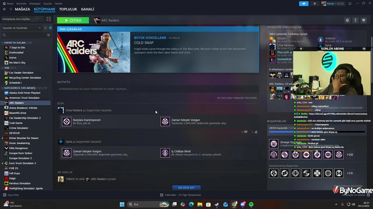Open Steam taskbar icon
Screen dimensions: 373x209
[x=217, y=204]
